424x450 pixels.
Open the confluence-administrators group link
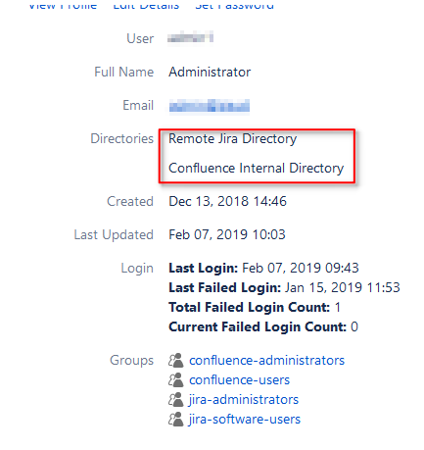(266, 361)
